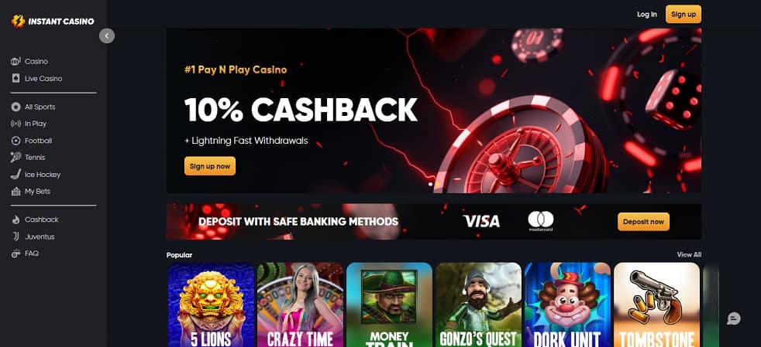Click the Cashback flame icon

pos(15,219)
